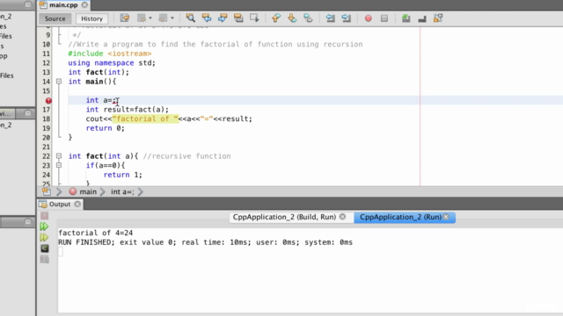Switch to History view
The image size is (563, 316).
[91, 18]
